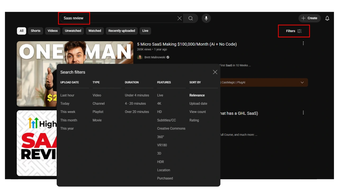Choose duration 4 - 20 minutes
The image size is (339, 191).
[135, 103]
